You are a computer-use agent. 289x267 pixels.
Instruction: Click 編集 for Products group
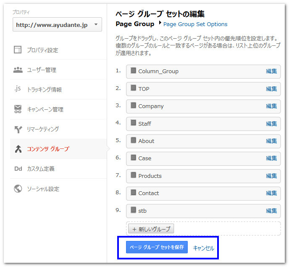(x=271, y=176)
